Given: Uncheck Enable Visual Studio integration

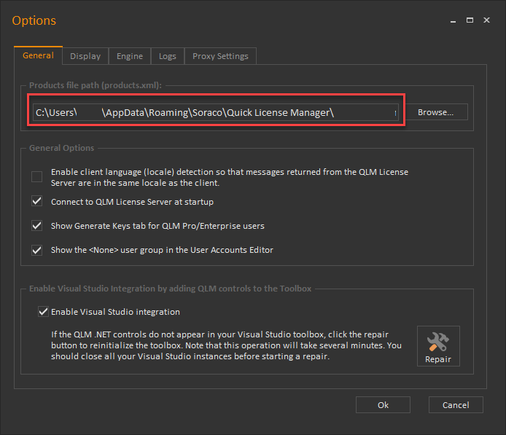Looking at the screenshot, I should (43, 312).
